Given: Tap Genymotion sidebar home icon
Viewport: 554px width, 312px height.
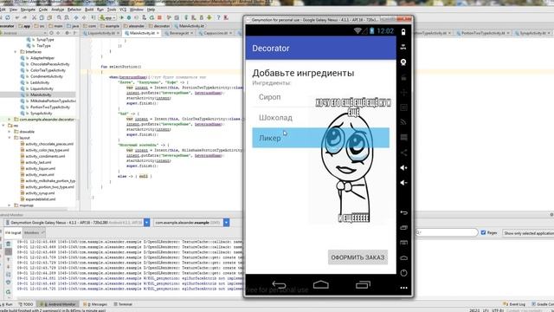Looking at the screenshot, I should [x=403, y=258].
